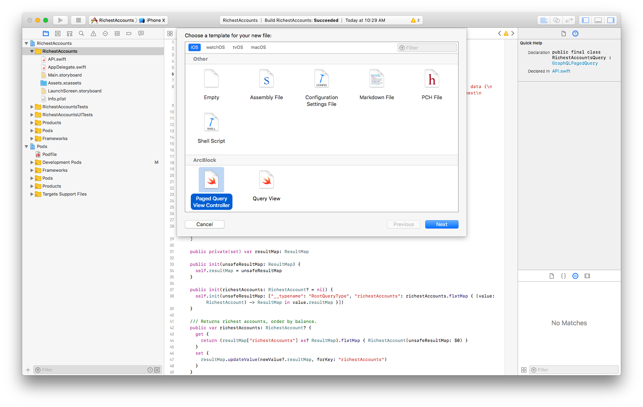Select the tvOS platform tab
643x407 pixels.
click(238, 48)
